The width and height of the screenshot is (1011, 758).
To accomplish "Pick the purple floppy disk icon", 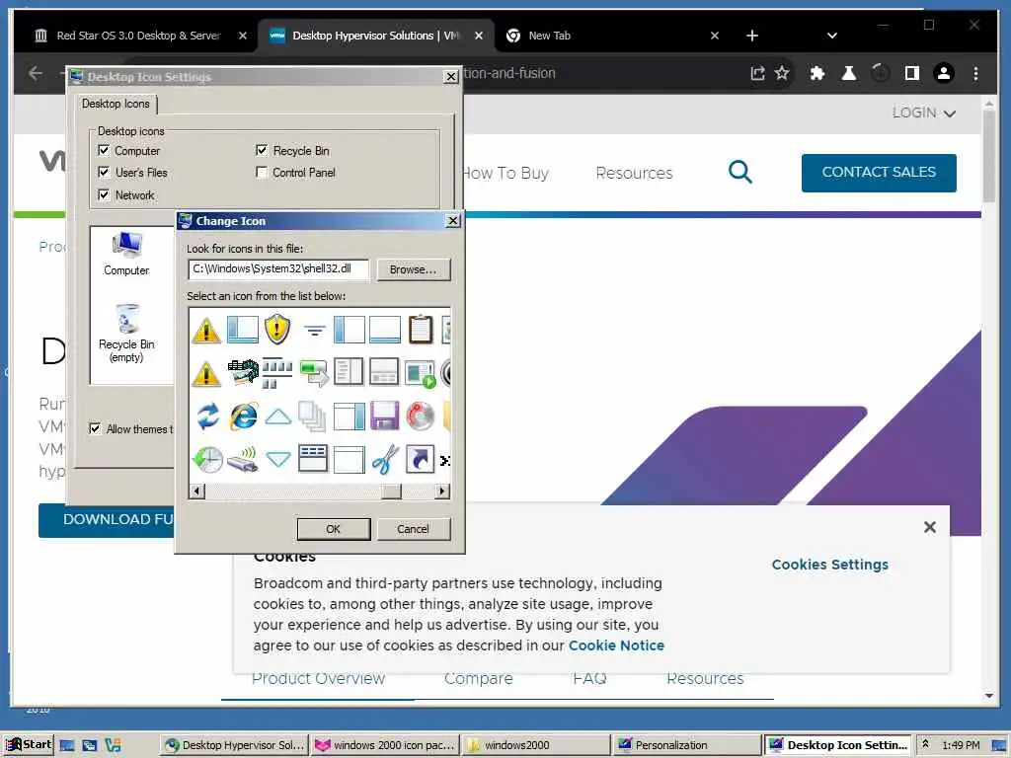I will [384, 416].
